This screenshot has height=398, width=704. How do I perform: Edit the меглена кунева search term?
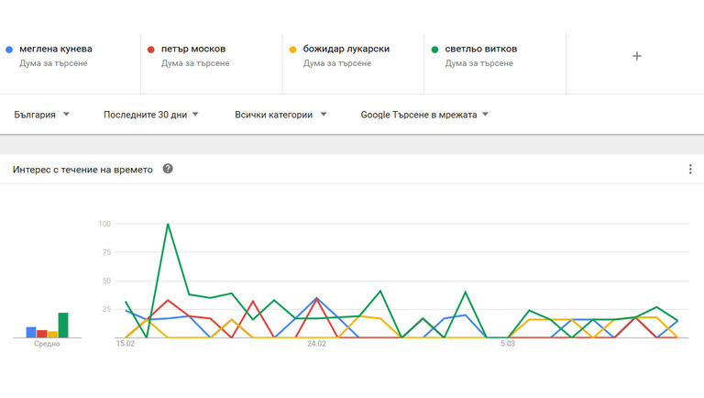[x=55, y=50]
